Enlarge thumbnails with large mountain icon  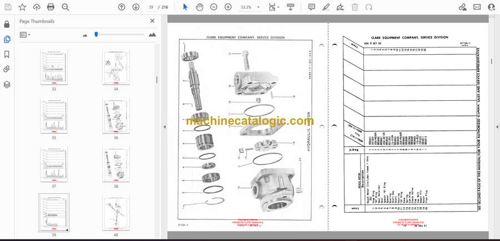pos(152,35)
